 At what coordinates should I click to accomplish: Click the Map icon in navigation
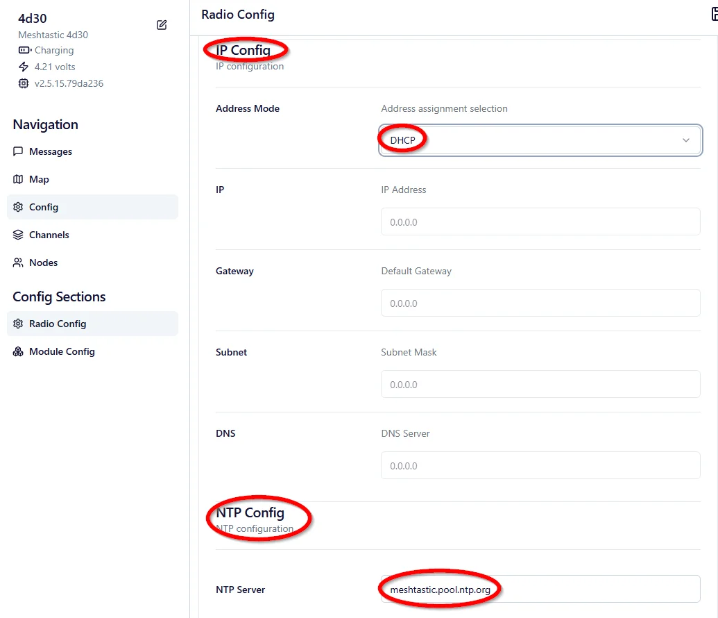pos(18,179)
